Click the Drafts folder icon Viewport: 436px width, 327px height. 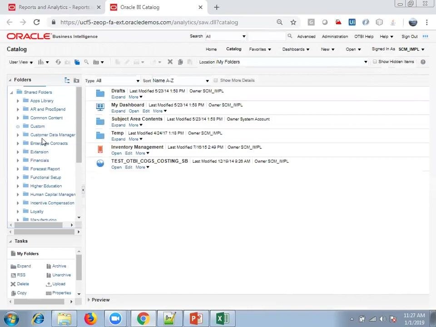coord(100,94)
